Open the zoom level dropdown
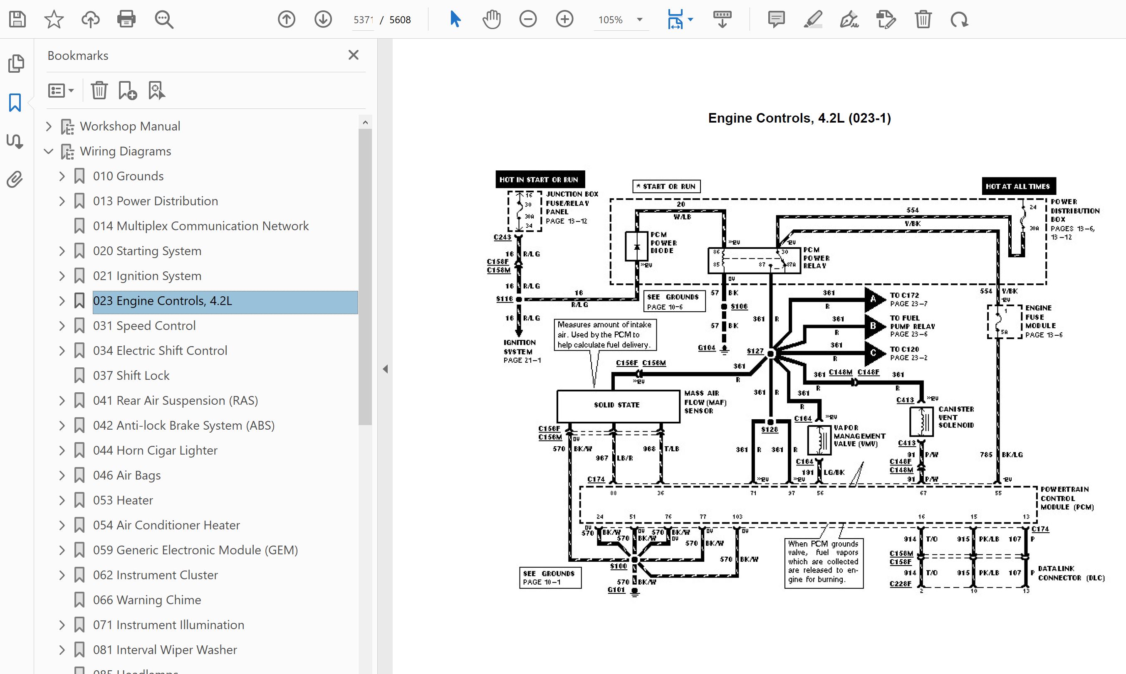This screenshot has width=1126, height=674. point(639,20)
